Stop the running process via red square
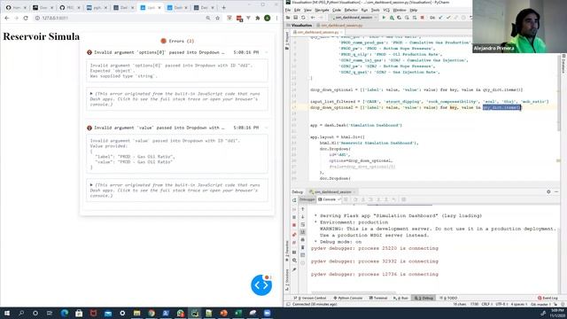 coord(422,18)
